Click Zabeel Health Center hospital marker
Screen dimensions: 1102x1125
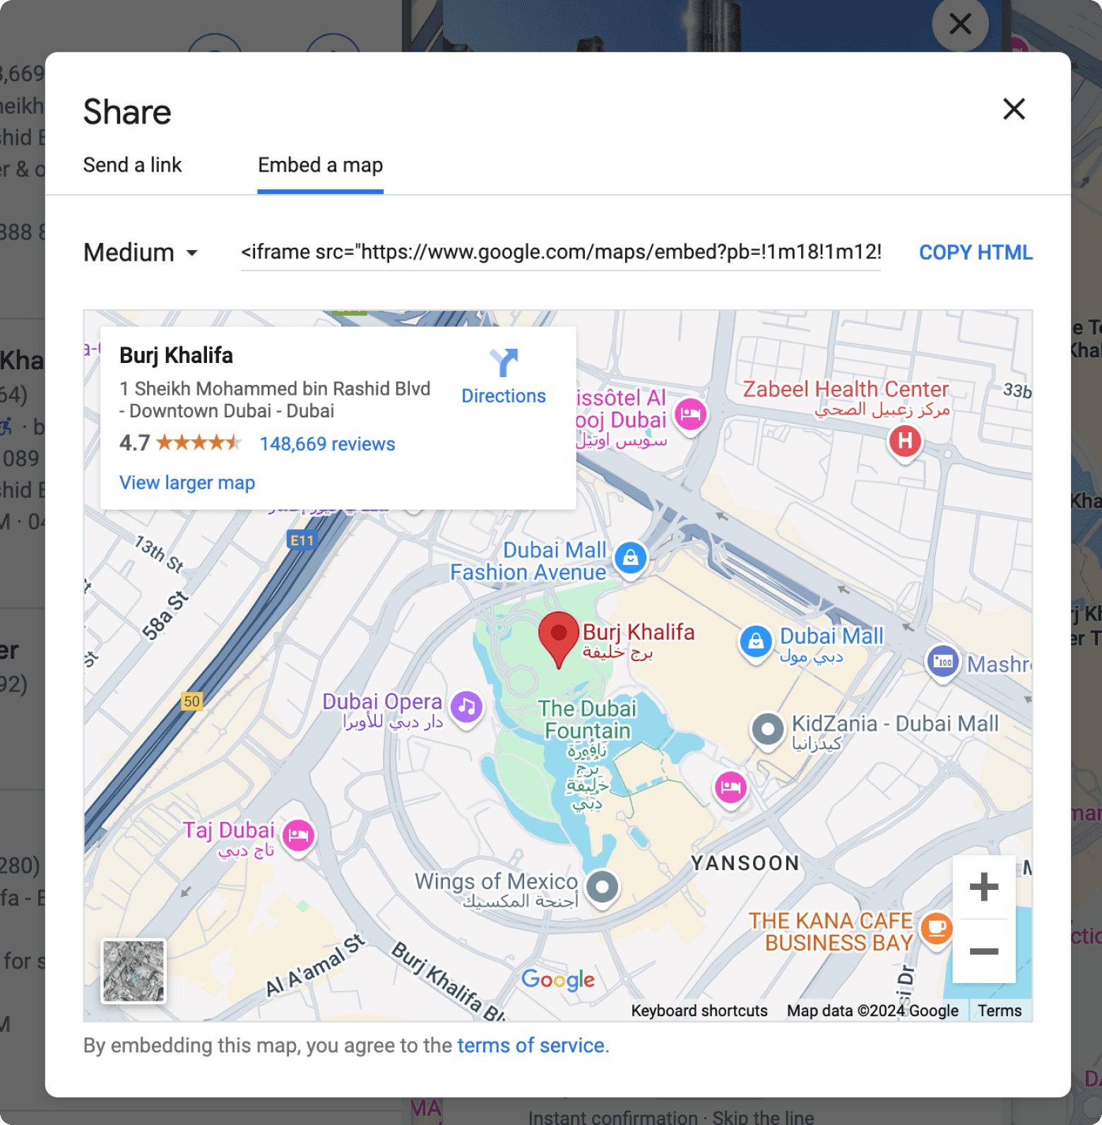coord(905,442)
